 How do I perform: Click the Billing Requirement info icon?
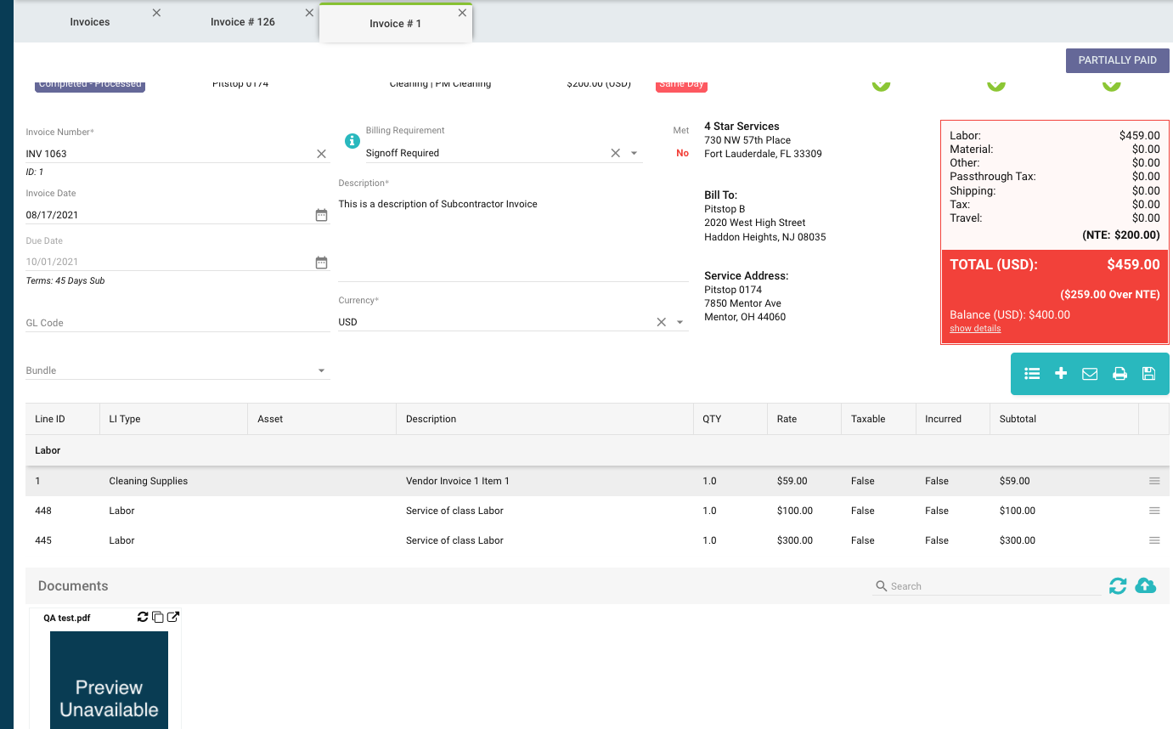[x=352, y=141]
